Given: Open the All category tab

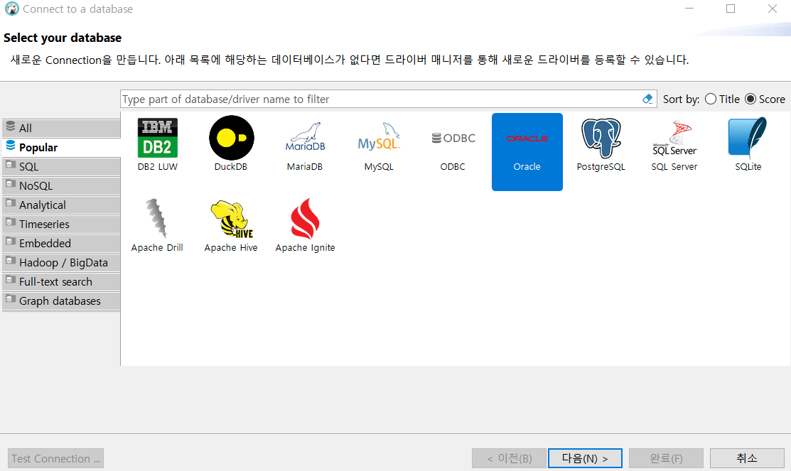Looking at the screenshot, I should point(61,128).
